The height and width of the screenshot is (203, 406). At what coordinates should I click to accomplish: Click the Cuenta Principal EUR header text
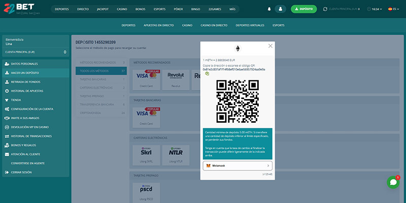[x=344, y=9]
